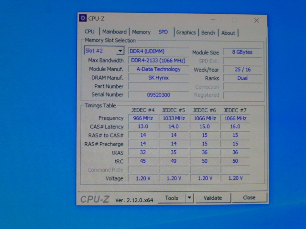Image resolution: width=306 pixels, height=229 pixels.
Task: Click the Dual ranks value
Action: click(x=242, y=78)
